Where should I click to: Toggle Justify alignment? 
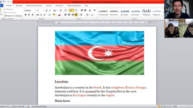[76, 15]
